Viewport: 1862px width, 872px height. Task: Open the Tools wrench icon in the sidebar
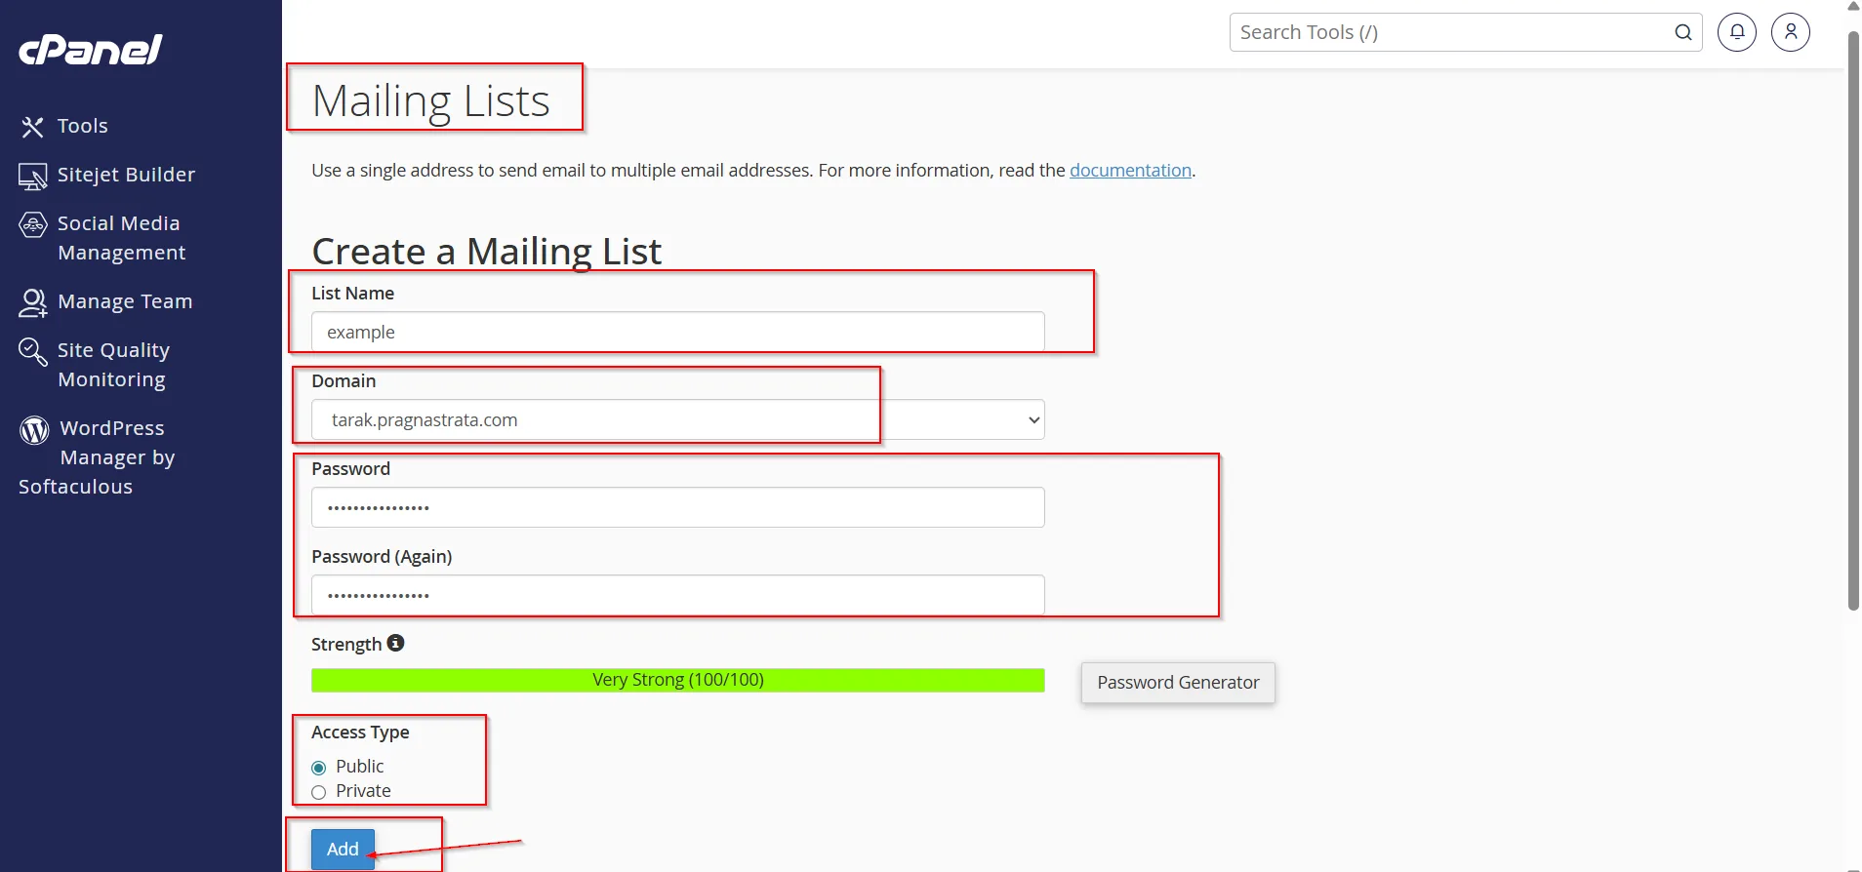[x=32, y=127]
